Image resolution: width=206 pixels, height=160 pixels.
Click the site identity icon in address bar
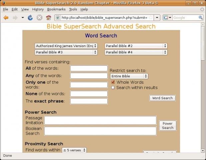click(x=58, y=18)
